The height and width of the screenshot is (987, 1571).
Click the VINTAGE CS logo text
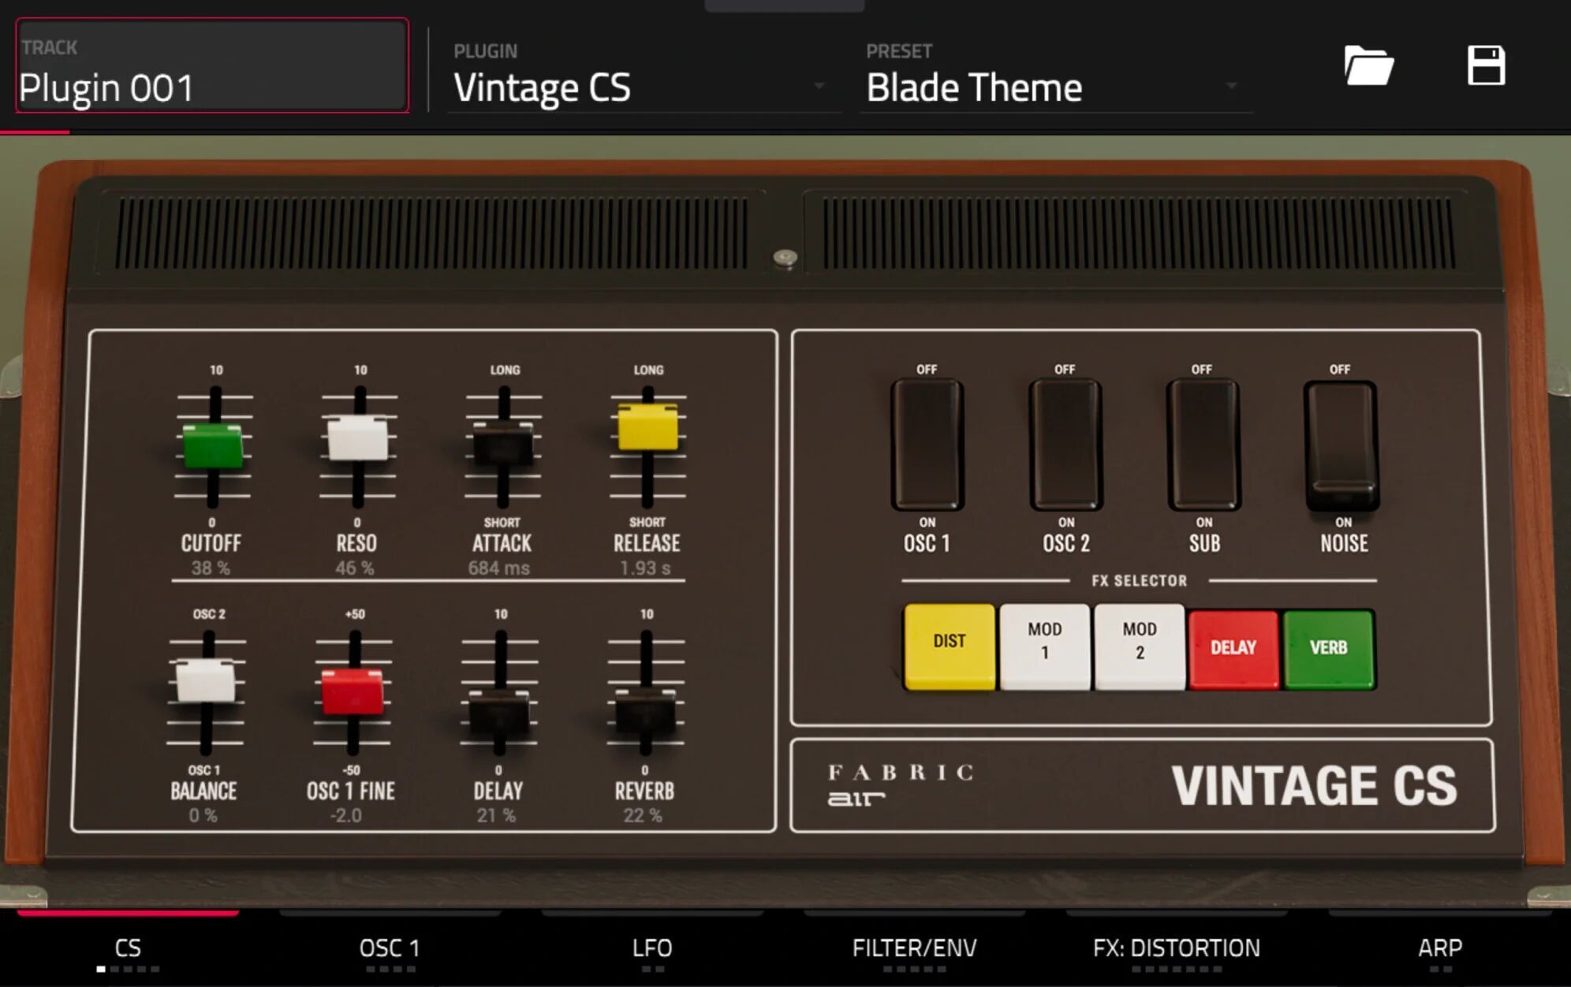pyautogui.click(x=1314, y=786)
